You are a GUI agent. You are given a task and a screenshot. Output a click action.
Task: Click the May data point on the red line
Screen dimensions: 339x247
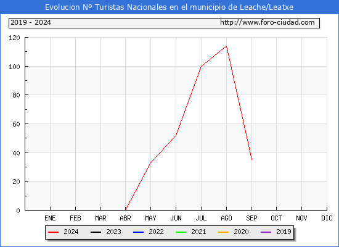point(150,163)
